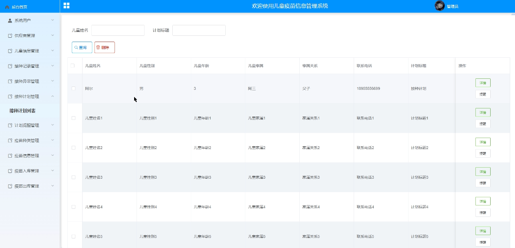Image resolution: width=515 pixels, height=248 pixels.
Task: Open 详情 for row 儿童姓名1
Action: [x=483, y=112]
